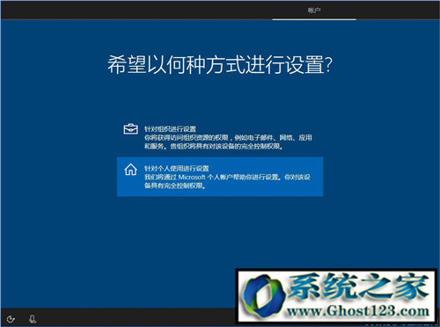Click the Ghost123 watermark banner image

(x=336, y=296)
